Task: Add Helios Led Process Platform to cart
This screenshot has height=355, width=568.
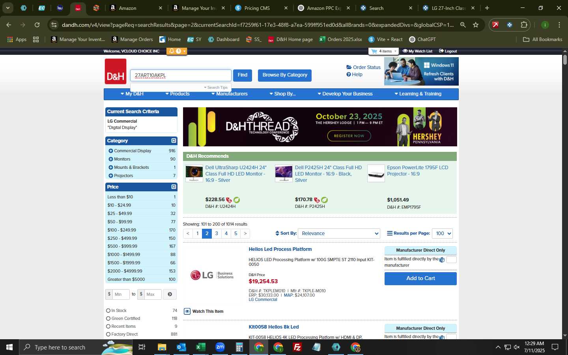Action: click(x=420, y=278)
